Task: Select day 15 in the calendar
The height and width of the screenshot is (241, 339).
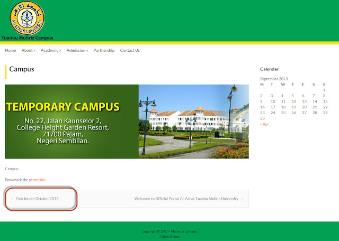Action: [325, 101]
